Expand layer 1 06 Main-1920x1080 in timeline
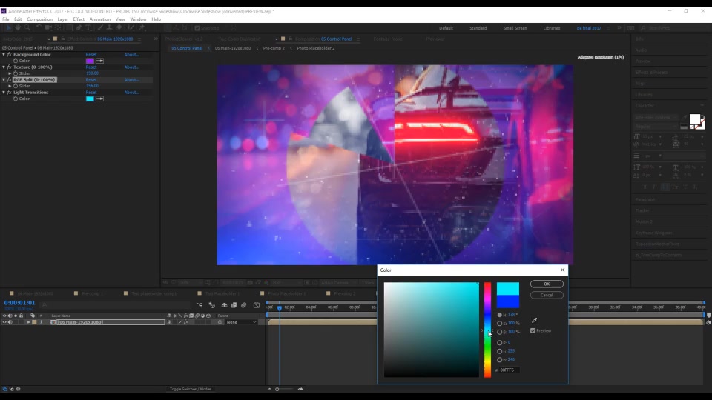Screen dimensions: 712x400 pos(28,322)
